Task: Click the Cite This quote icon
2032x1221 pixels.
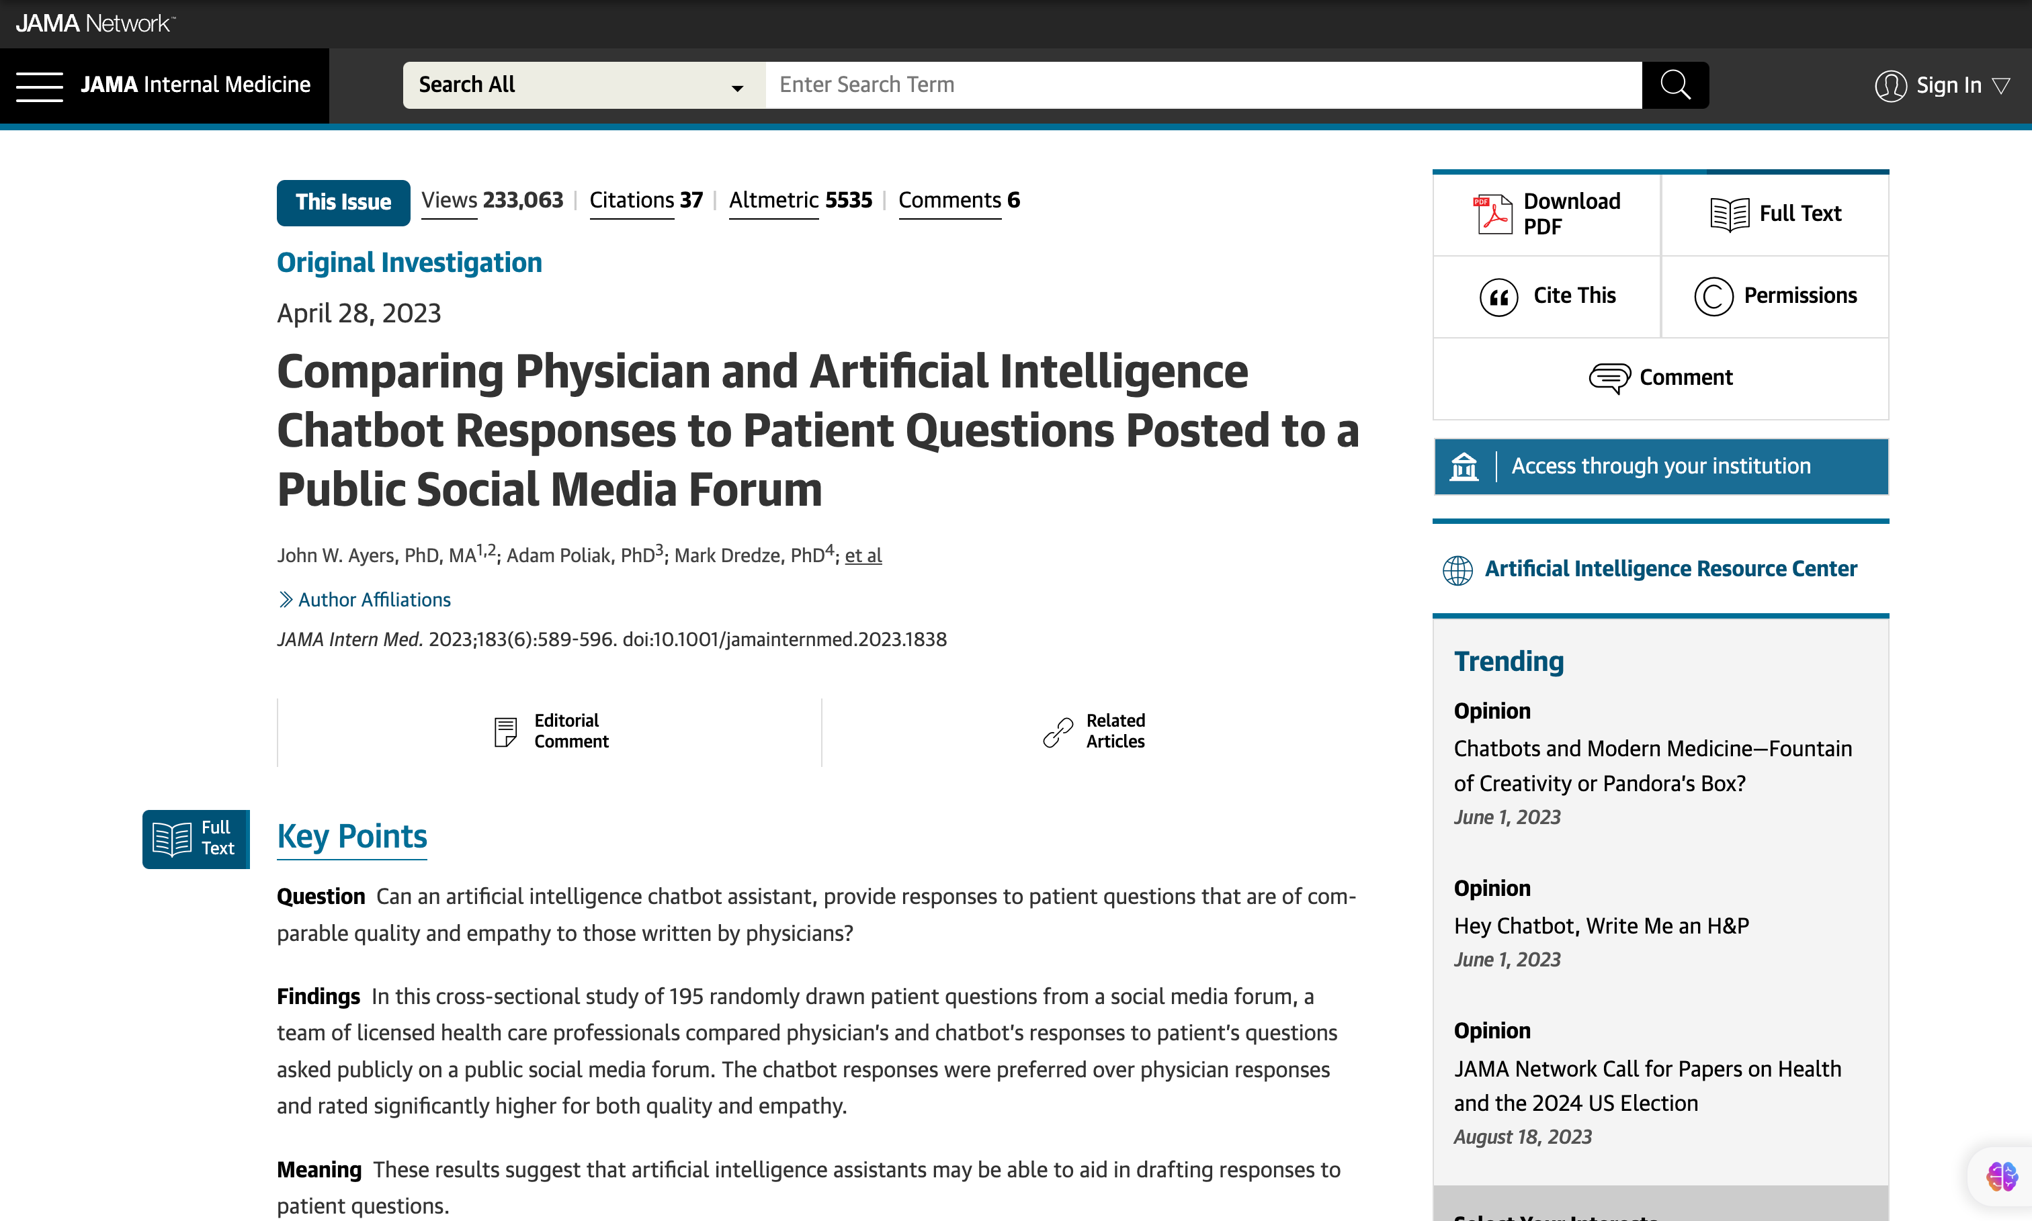Action: pyautogui.click(x=1498, y=296)
